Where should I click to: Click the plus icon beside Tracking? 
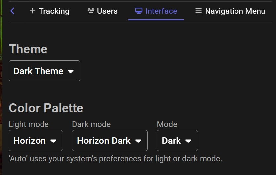pyautogui.click(x=32, y=11)
